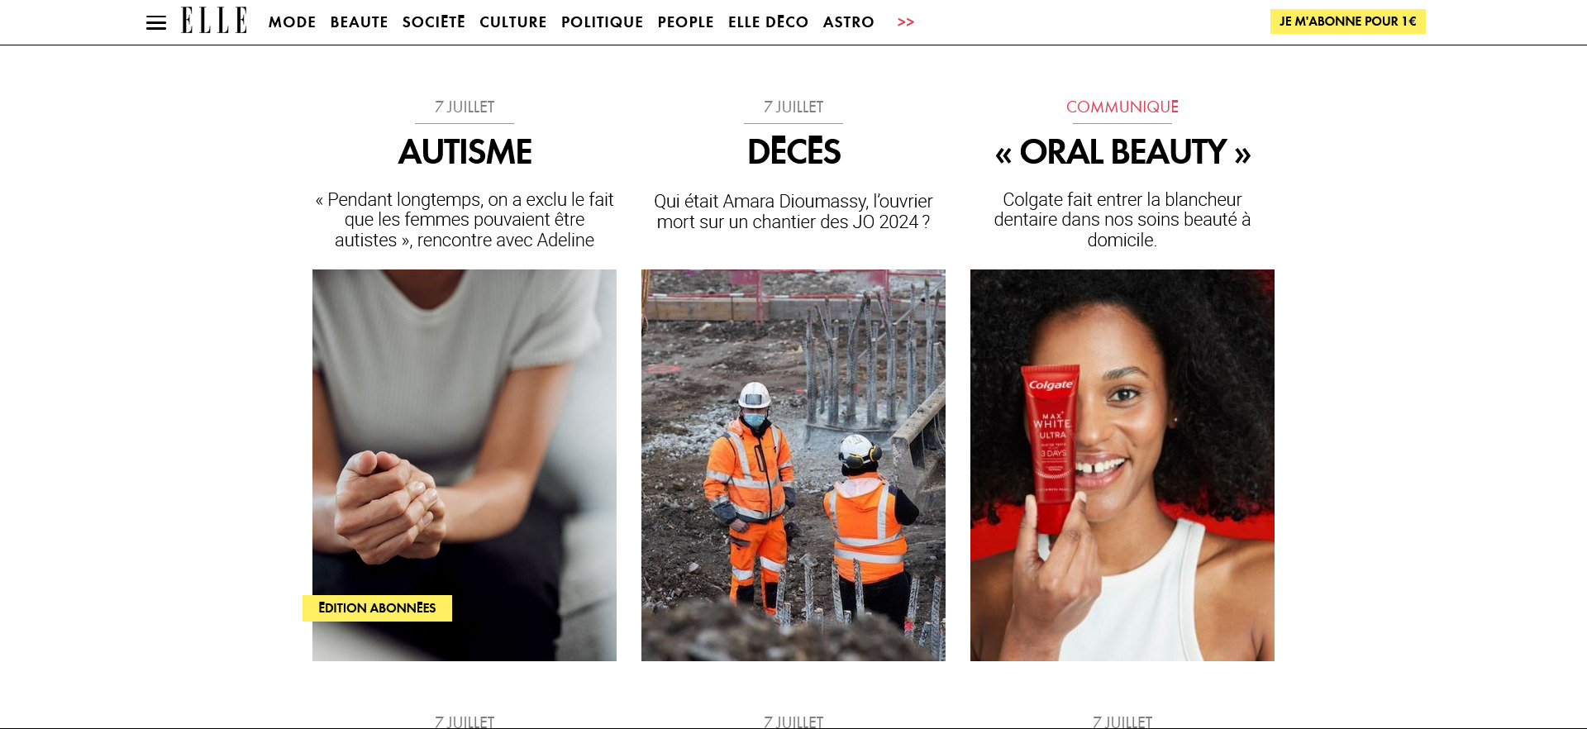Click the Je m'abonne pour 1€ button
Viewport: 1587px width, 729px height.
tap(1347, 21)
